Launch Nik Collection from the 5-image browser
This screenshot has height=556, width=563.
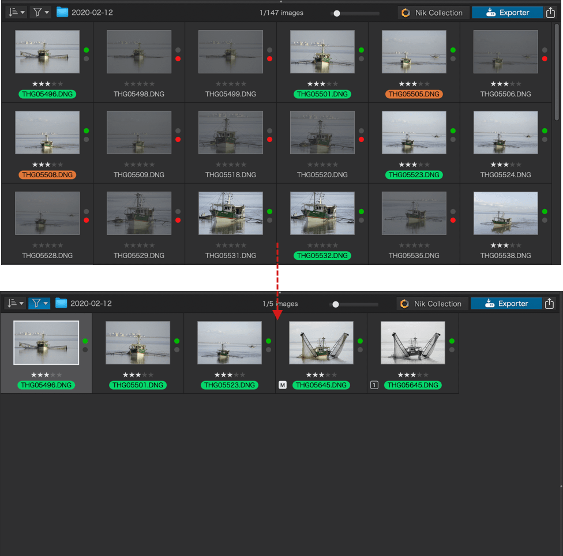[x=432, y=304]
